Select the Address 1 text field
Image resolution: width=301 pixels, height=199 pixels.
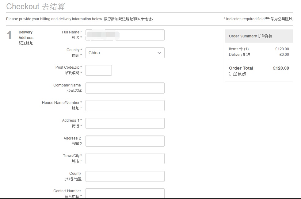pos(125,123)
